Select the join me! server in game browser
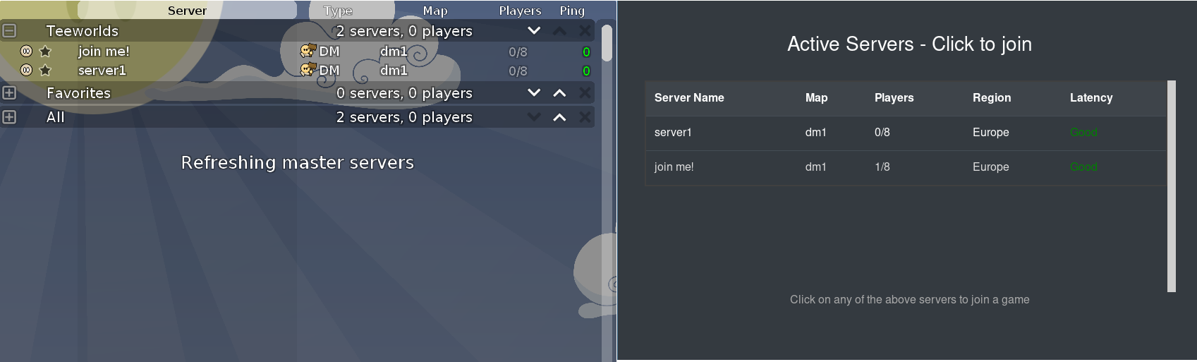The height and width of the screenshot is (362, 1197). tap(104, 52)
